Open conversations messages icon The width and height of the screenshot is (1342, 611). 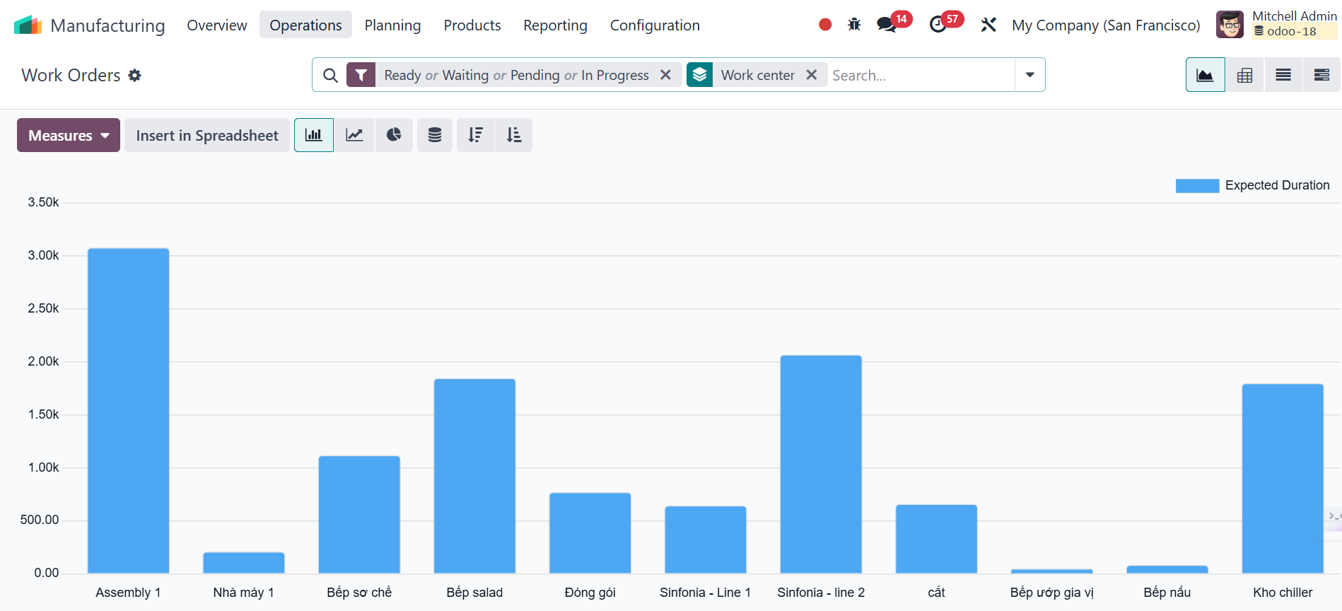[x=886, y=25]
